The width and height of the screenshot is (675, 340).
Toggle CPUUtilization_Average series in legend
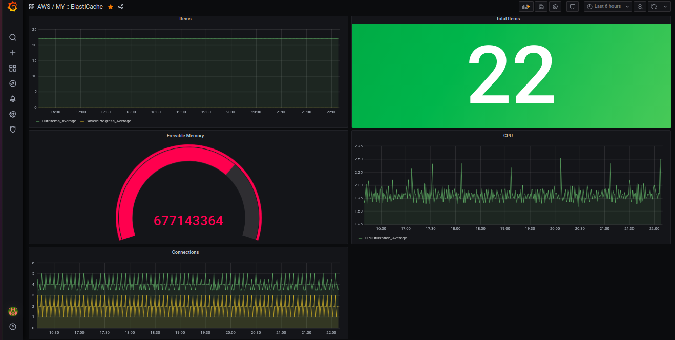pos(386,238)
